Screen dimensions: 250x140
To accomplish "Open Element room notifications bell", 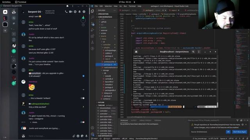I will (79, 12).
